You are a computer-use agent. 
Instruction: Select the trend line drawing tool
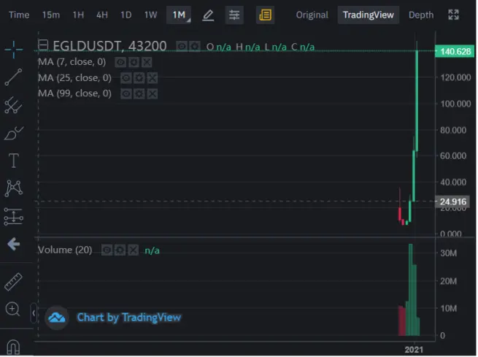coord(13,77)
